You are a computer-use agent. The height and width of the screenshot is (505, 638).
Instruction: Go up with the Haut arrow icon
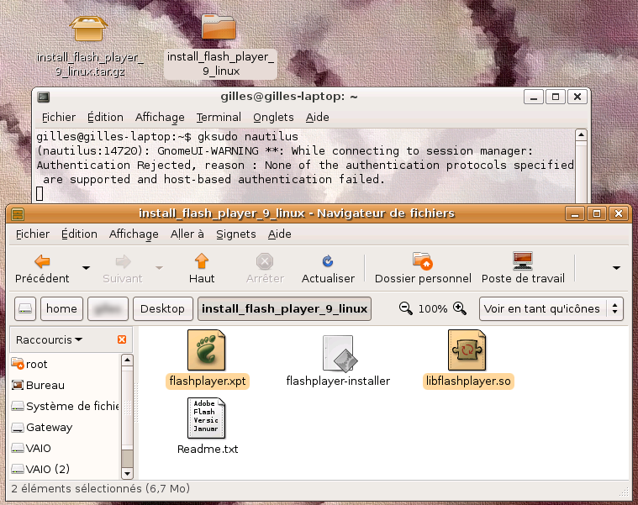point(202,261)
